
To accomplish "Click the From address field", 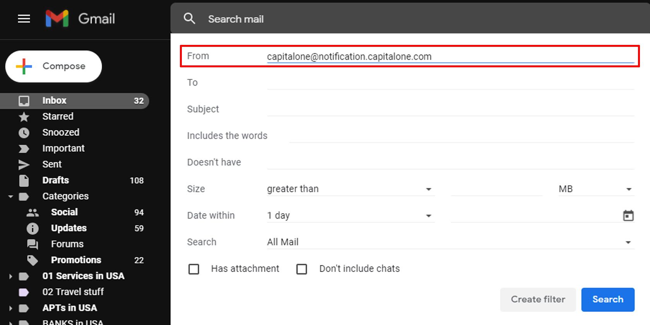I will click(x=451, y=56).
